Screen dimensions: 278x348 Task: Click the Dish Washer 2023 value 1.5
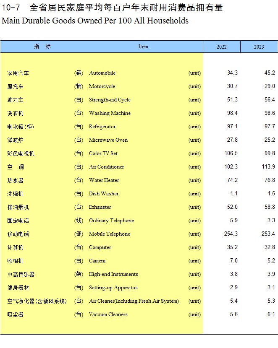271,193
